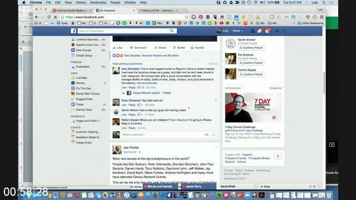The width and height of the screenshot is (356, 200).
Task: Open the Joe Polish post options chevron
Action: coord(216,147)
